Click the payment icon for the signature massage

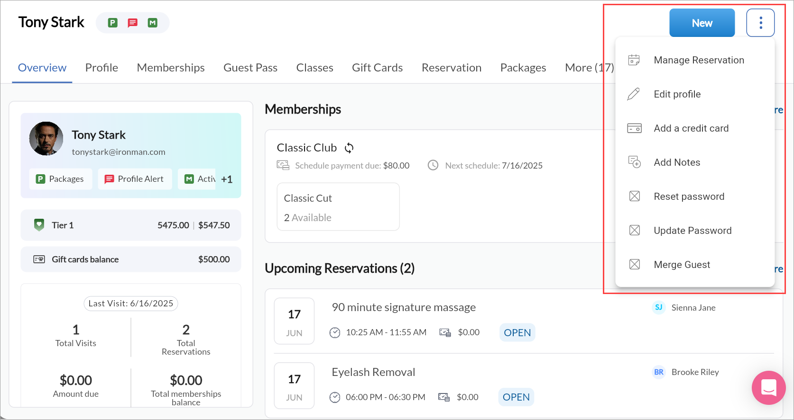445,333
